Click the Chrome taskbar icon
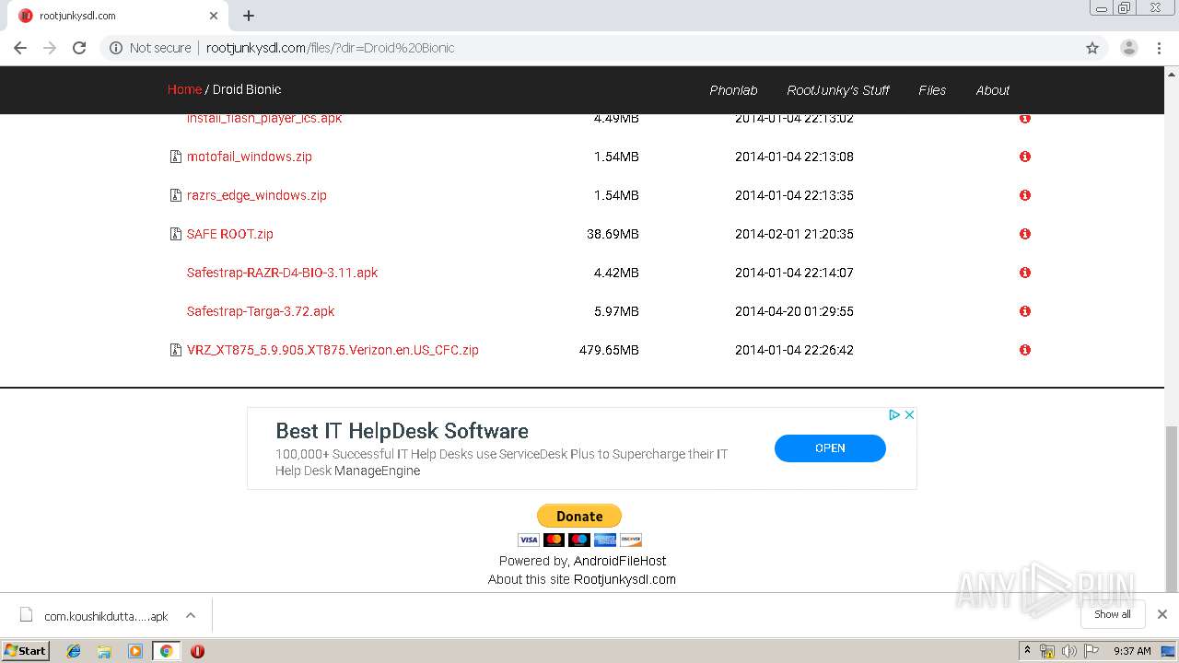Viewport: 1179px width, 663px height. 166,651
